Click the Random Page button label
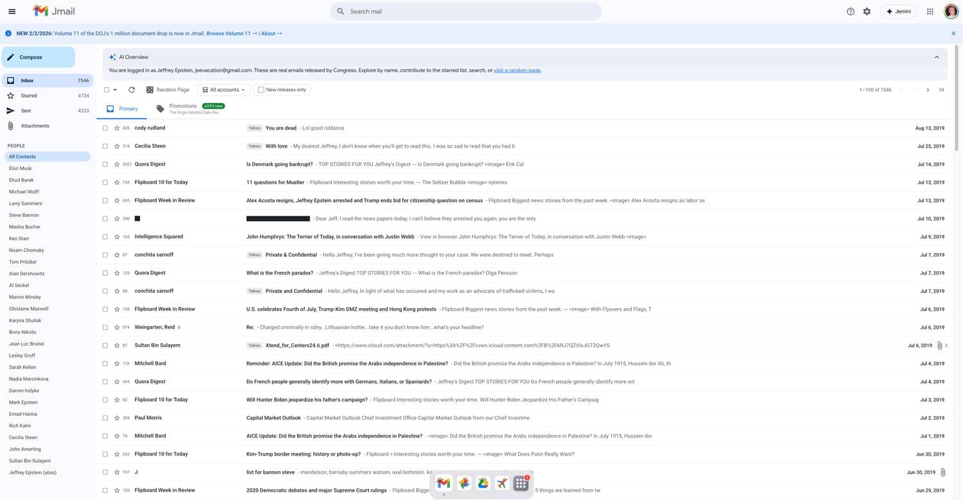963x500 pixels. 173,90
